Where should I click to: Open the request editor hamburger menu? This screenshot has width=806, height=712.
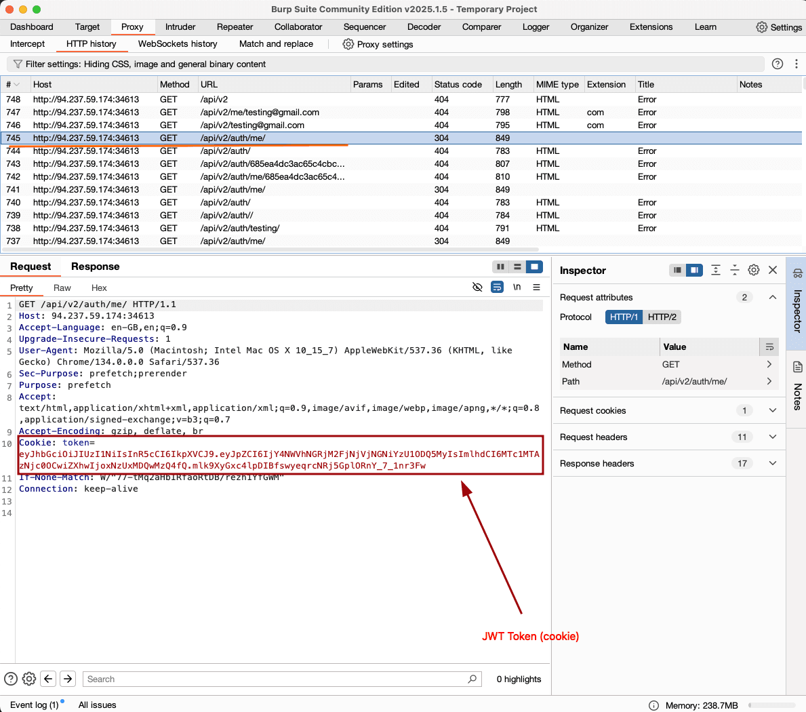pyautogui.click(x=537, y=287)
